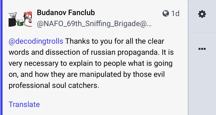Open the @decodingtrolls mention
Image resolution: width=216 pixels, height=115 pixels.
click(x=36, y=42)
